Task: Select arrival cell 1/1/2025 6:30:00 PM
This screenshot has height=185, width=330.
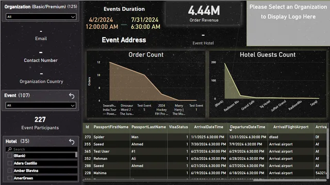Action: [x=207, y=137]
